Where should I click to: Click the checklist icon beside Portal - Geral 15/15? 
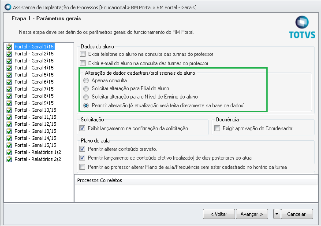point(9,146)
